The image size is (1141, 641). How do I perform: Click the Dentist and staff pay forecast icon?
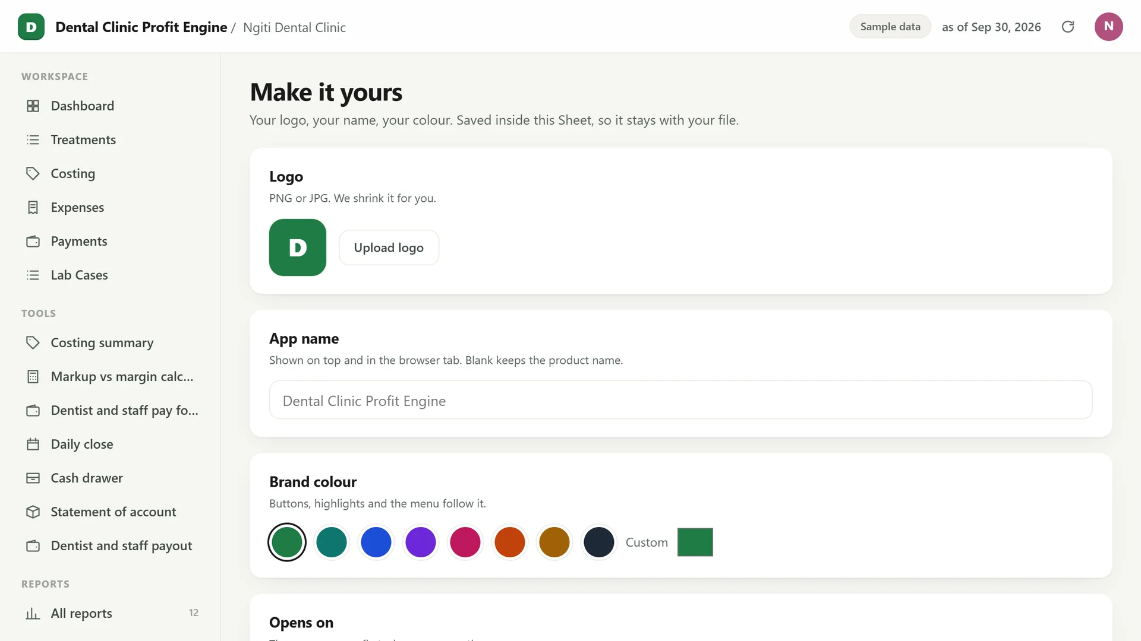pyautogui.click(x=33, y=410)
